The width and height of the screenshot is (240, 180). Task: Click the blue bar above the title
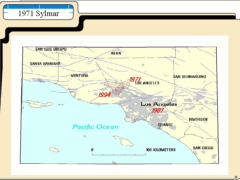(x=38, y=7)
